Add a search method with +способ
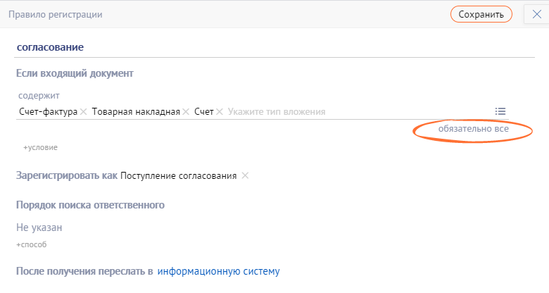The height and width of the screenshot is (293, 549). pos(32,244)
